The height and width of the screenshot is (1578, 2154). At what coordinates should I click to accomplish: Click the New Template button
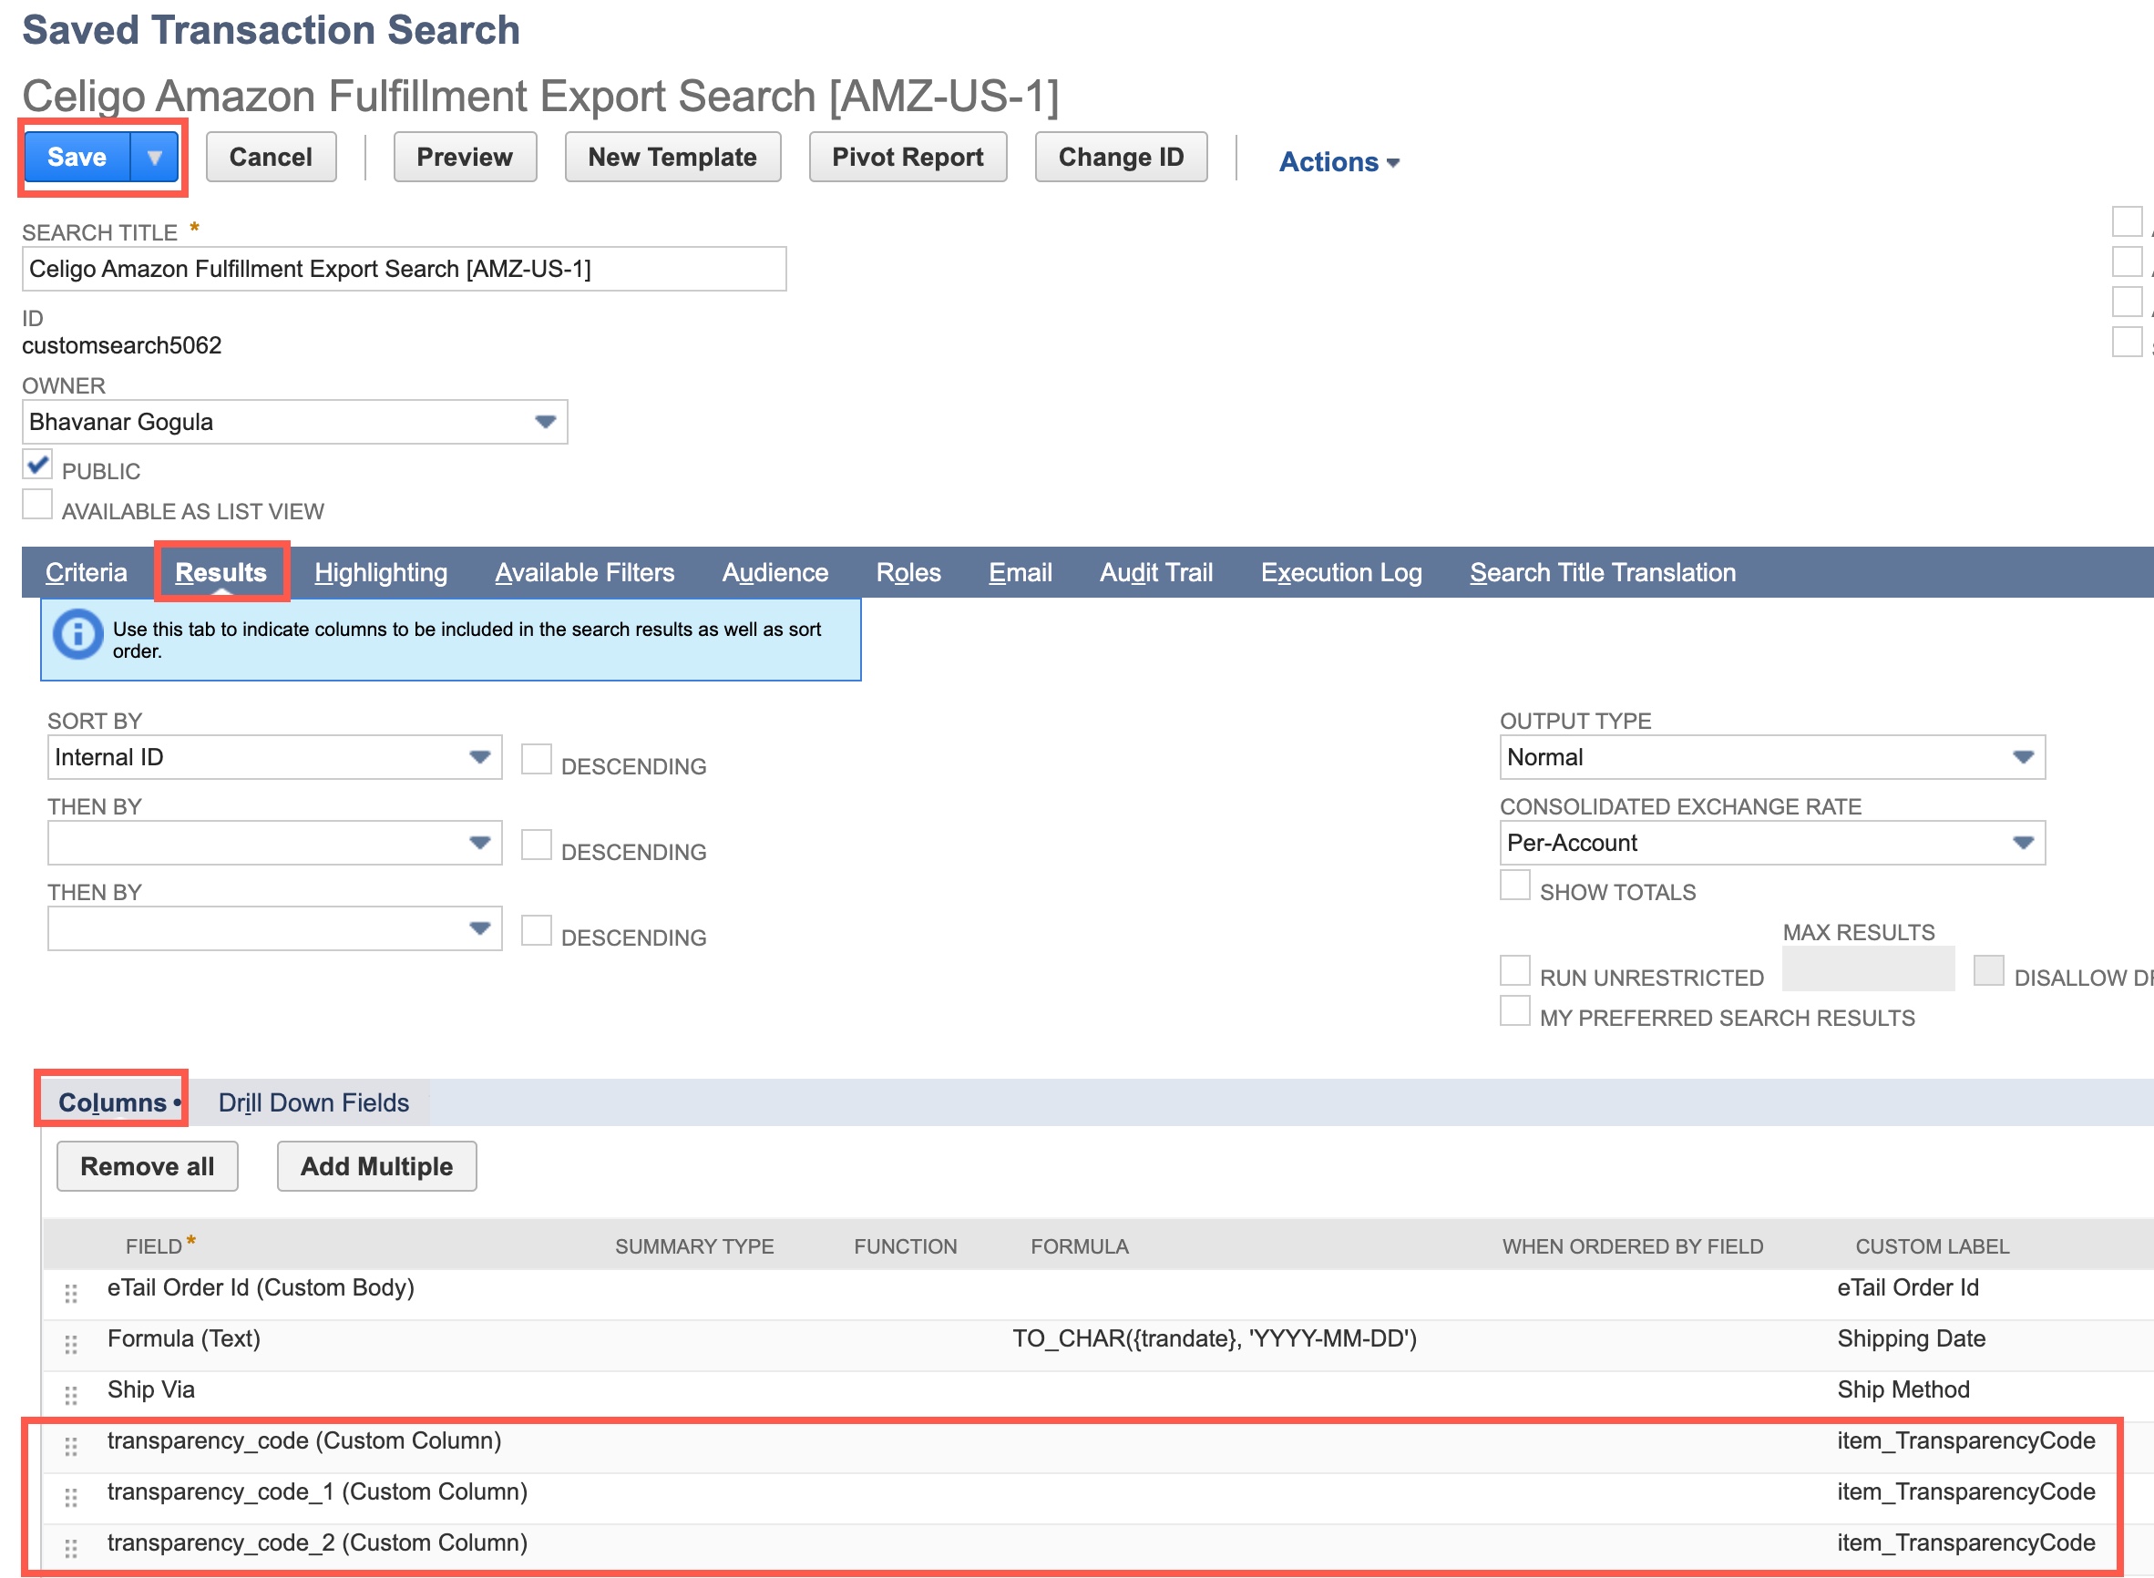[672, 157]
